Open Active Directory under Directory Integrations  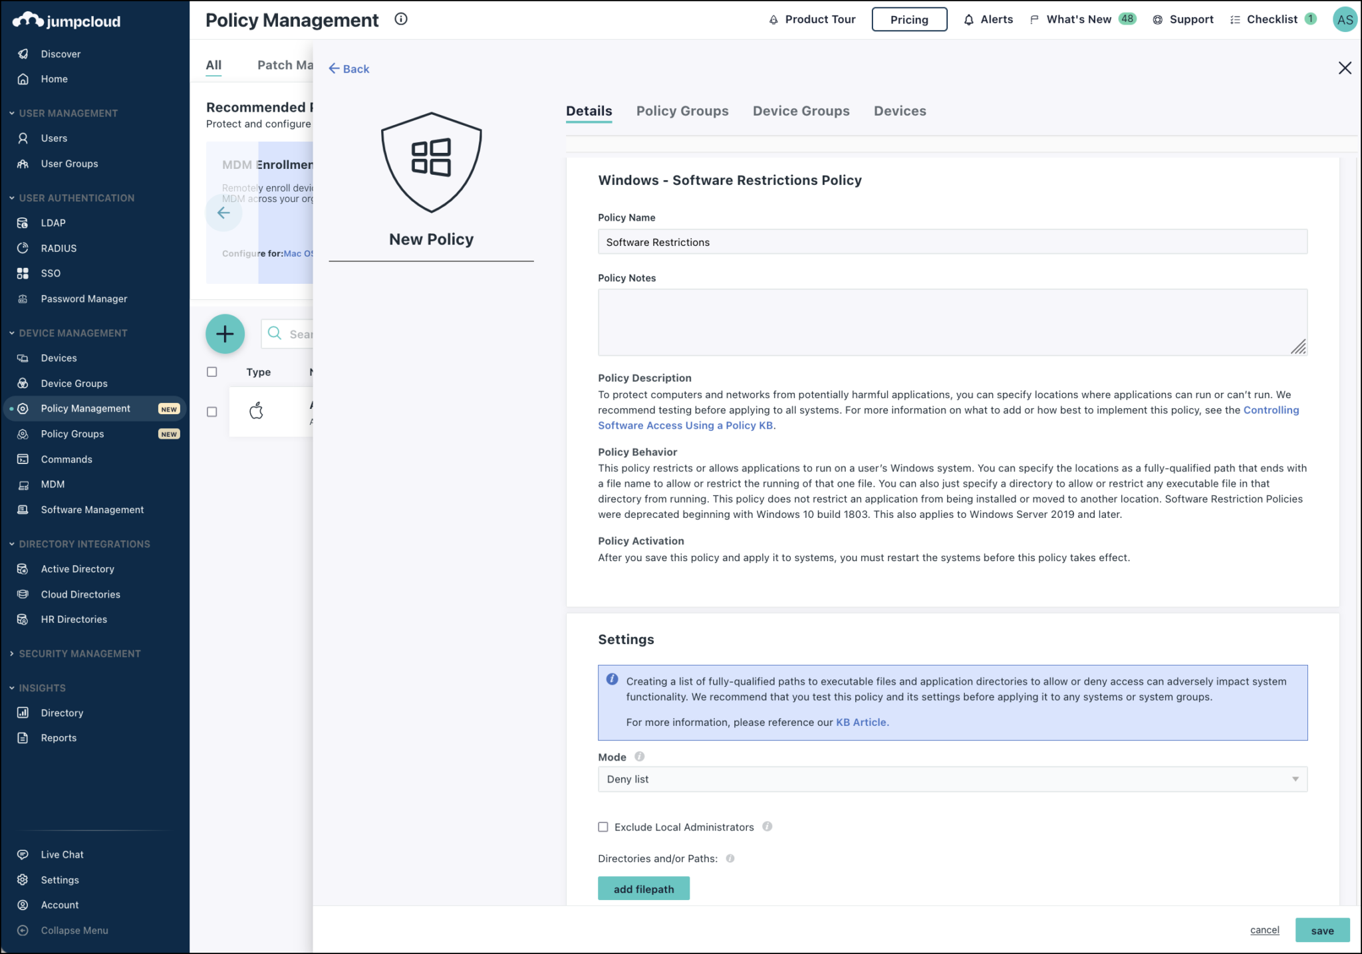(76, 568)
